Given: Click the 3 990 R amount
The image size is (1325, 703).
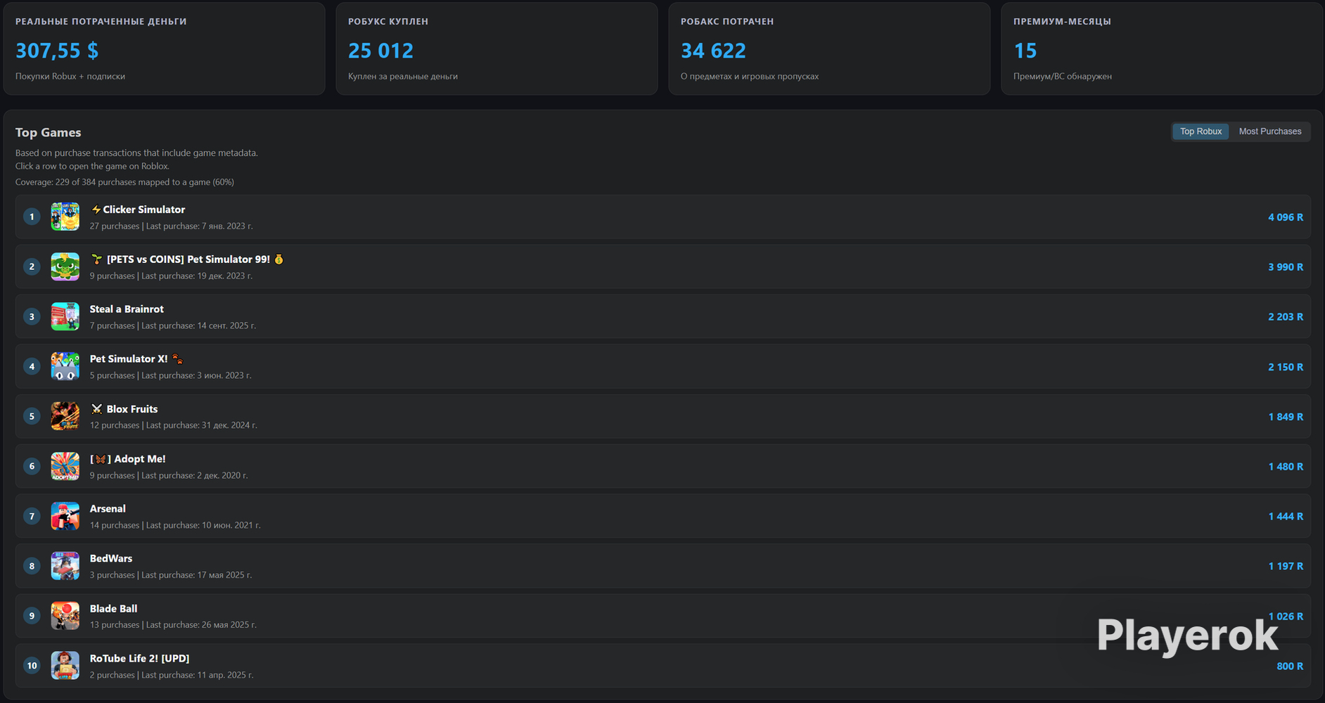Looking at the screenshot, I should pos(1286,267).
